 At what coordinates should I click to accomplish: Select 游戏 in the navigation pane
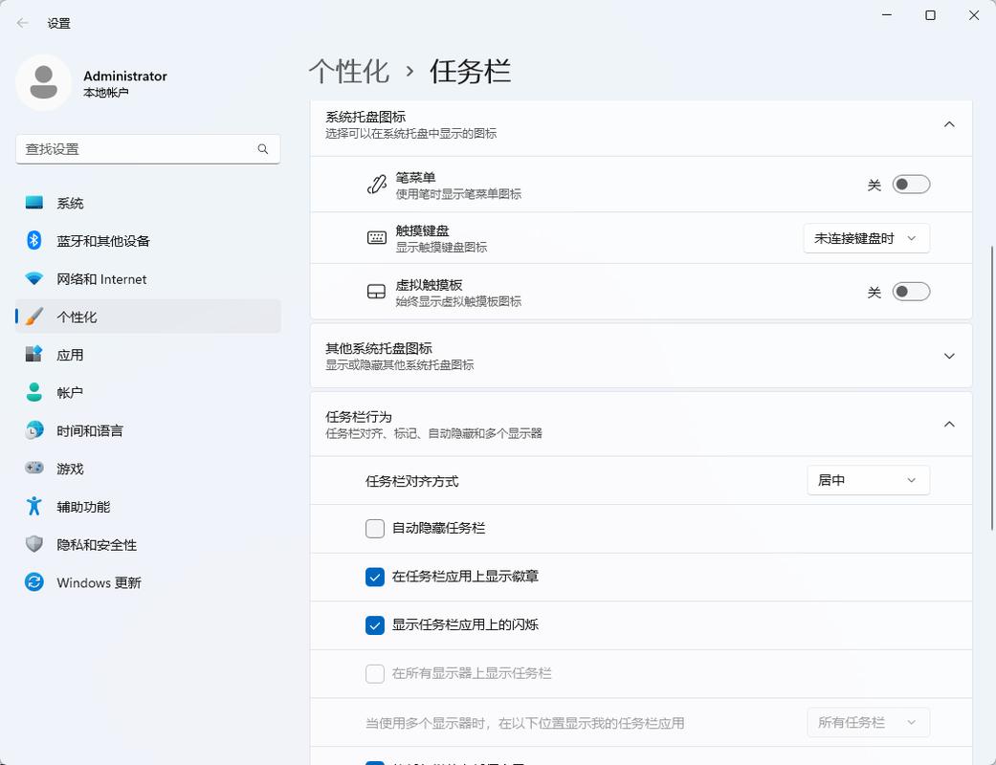(69, 469)
